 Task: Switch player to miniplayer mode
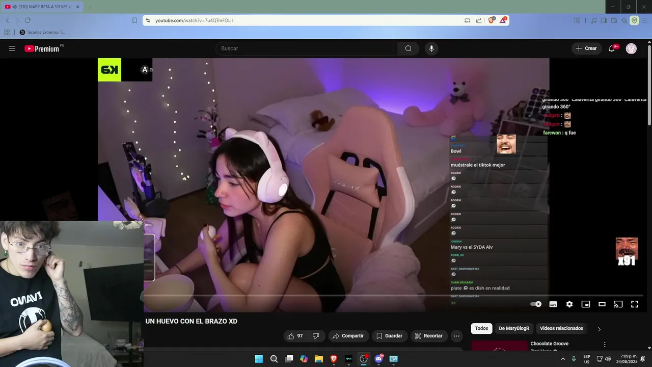[x=586, y=304]
